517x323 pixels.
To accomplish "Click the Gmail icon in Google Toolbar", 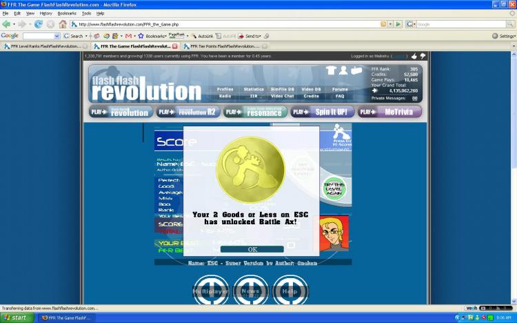I will click(x=129, y=36).
